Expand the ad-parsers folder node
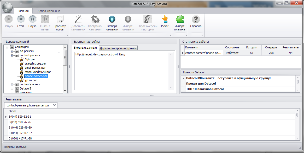Image resolution: width=304 pixels, height=153 pixels. click(x=12, y=51)
